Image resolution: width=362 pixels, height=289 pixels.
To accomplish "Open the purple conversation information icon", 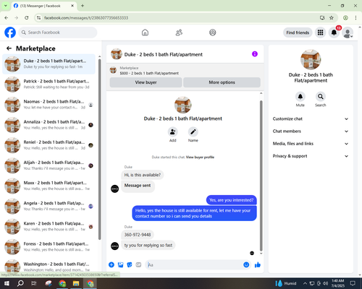I will click(255, 54).
